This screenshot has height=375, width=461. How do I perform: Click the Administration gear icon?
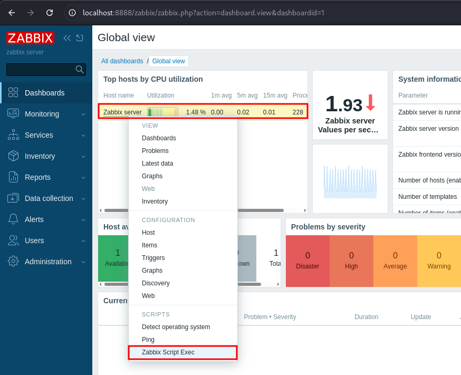13,262
